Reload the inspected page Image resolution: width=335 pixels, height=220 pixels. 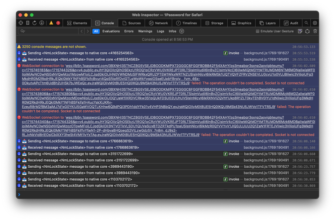[x=35, y=23]
